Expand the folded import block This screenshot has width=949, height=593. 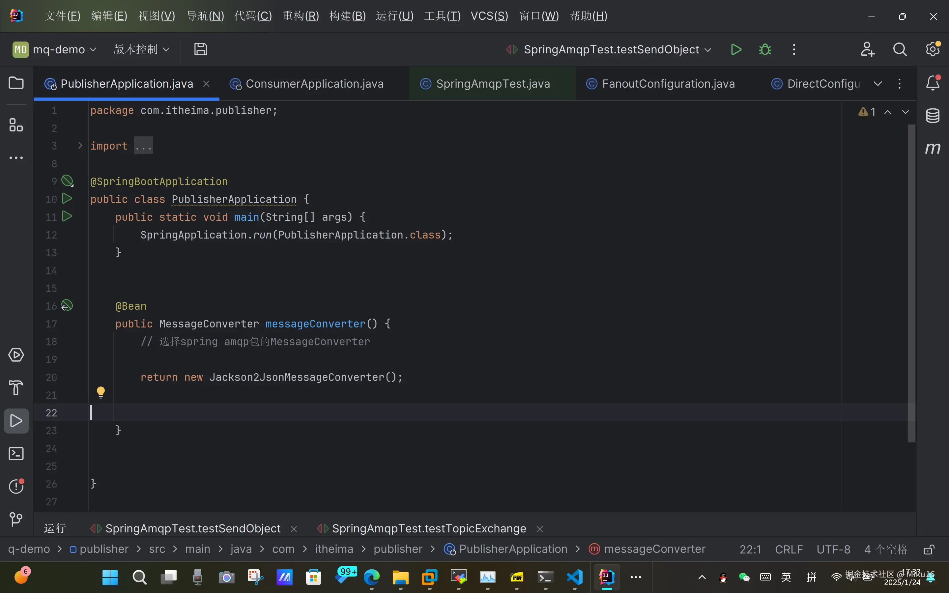pos(80,146)
